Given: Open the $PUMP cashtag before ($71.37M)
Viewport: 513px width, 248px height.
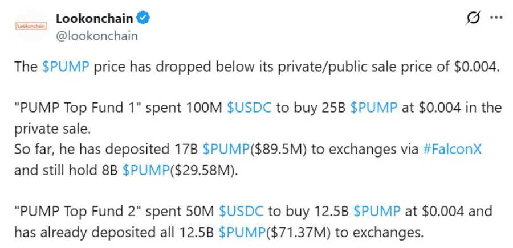Looking at the screenshot, I should pyautogui.click(x=242, y=232).
